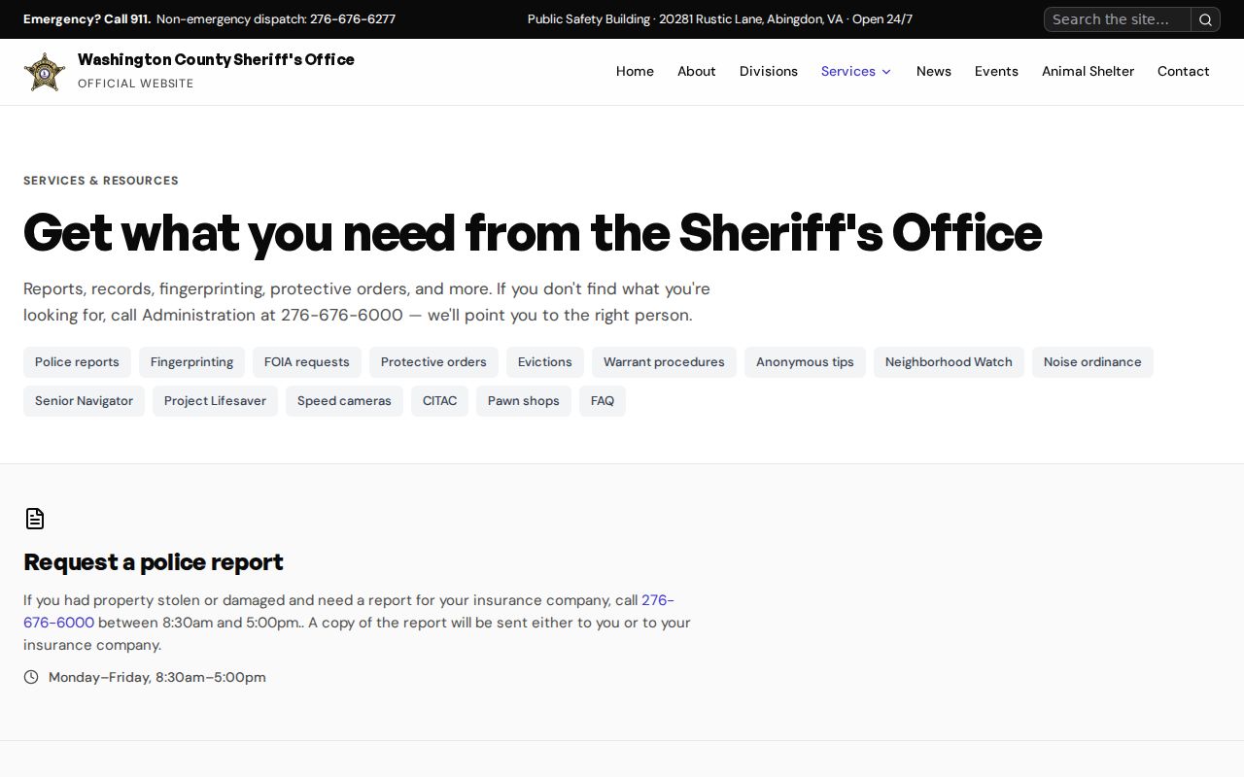Focus the Search the site field

(x=1118, y=19)
